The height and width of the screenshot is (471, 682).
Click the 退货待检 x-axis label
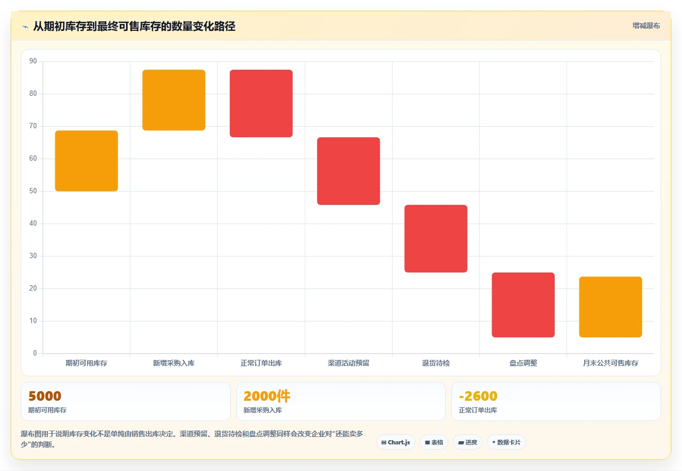[x=436, y=363]
